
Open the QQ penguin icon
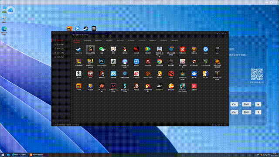point(125,49)
